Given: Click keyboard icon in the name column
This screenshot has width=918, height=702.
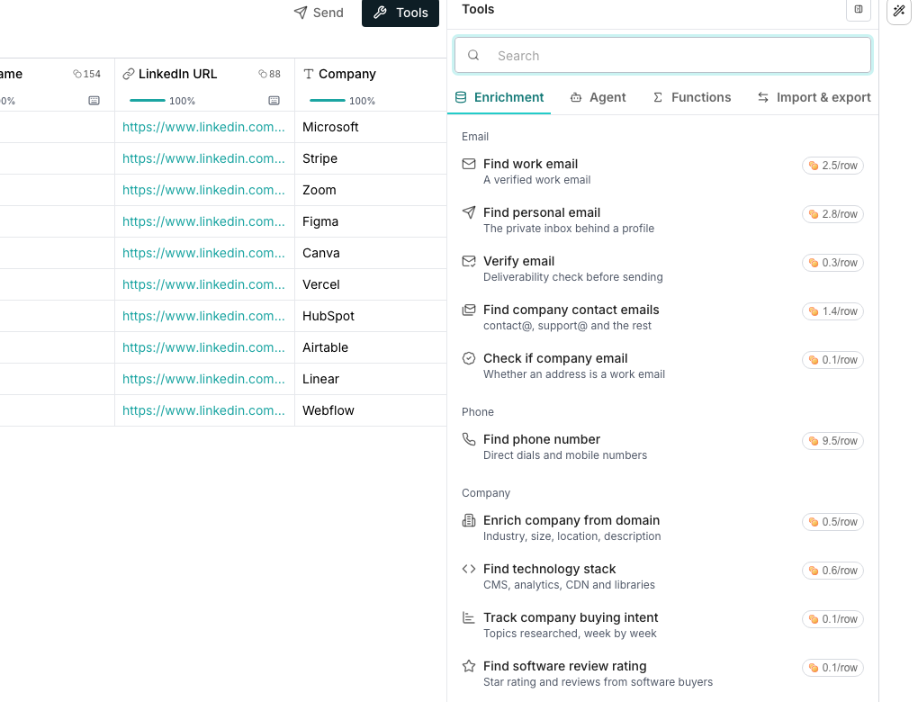Looking at the screenshot, I should [x=94, y=101].
